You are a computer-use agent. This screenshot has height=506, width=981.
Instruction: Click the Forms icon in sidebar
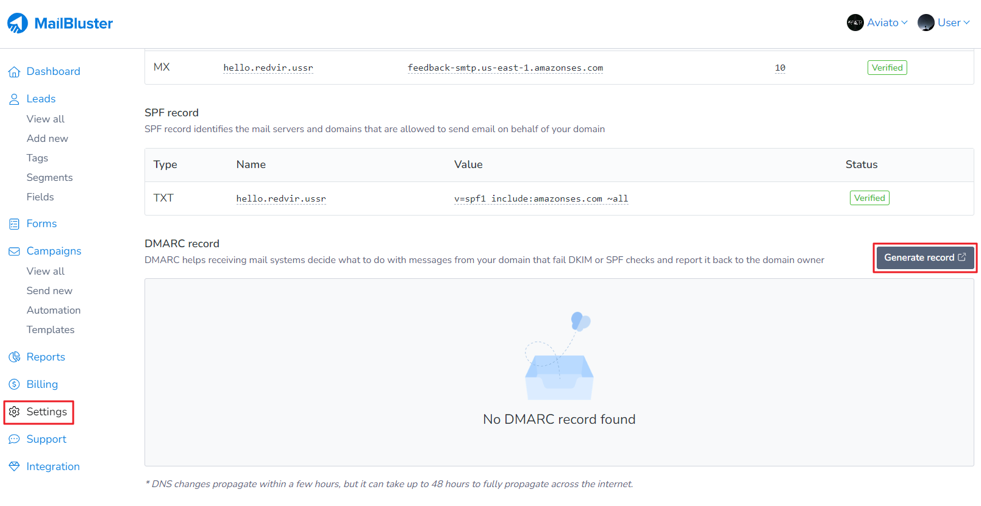14,224
